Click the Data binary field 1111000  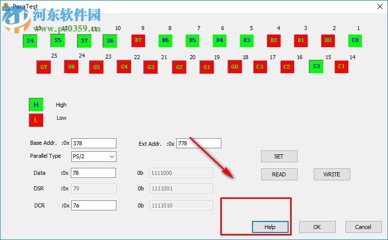coord(181,173)
